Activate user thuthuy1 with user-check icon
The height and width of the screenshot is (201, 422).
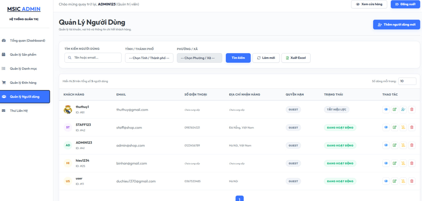[x=403, y=110]
